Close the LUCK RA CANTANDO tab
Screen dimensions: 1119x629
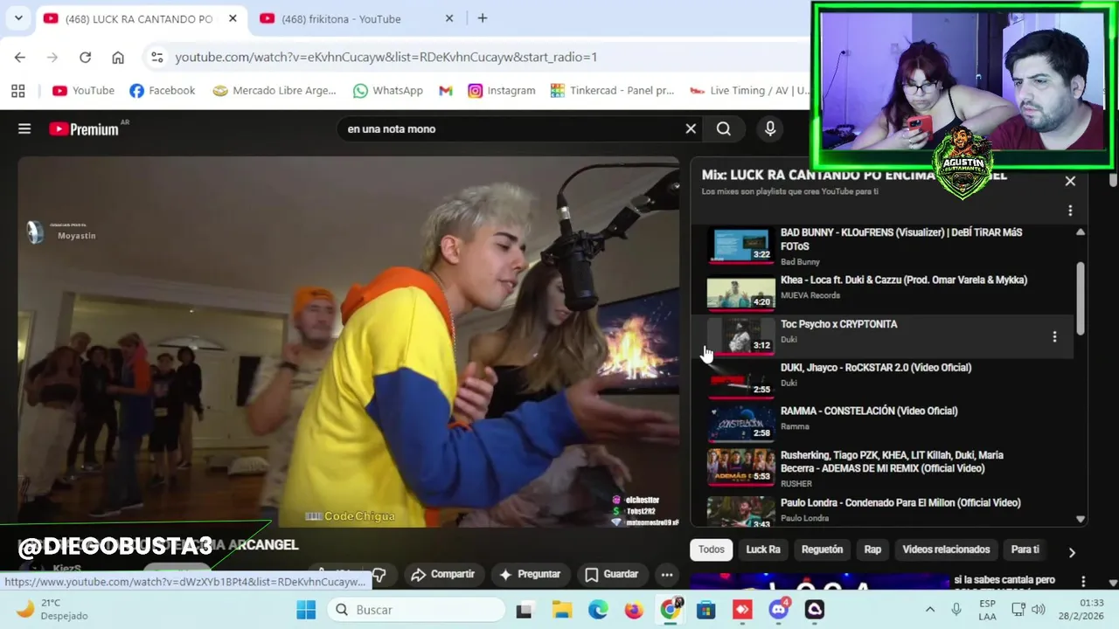[232, 18]
